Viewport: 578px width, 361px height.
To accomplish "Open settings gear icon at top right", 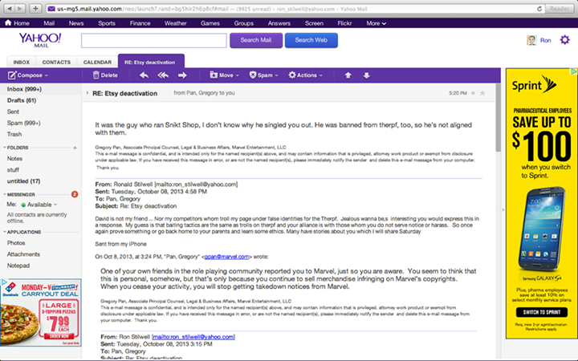I will coord(564,40).
